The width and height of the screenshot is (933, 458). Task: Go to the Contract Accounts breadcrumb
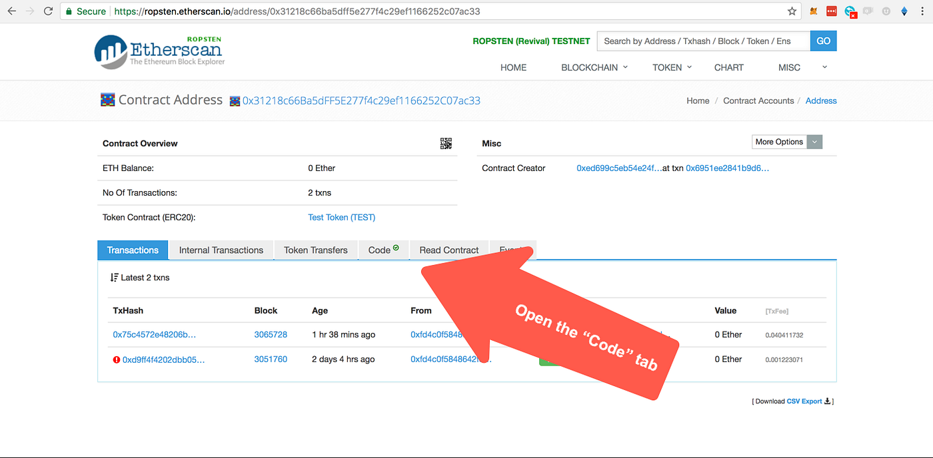click(758, 101)
